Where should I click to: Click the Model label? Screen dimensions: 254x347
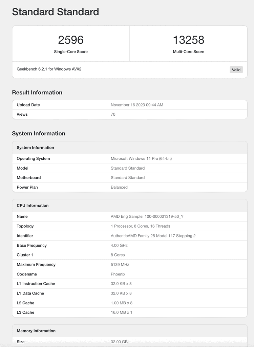[23, 168]
